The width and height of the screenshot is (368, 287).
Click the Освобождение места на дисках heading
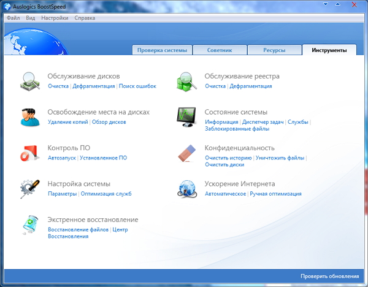click(x=99, y=112)
